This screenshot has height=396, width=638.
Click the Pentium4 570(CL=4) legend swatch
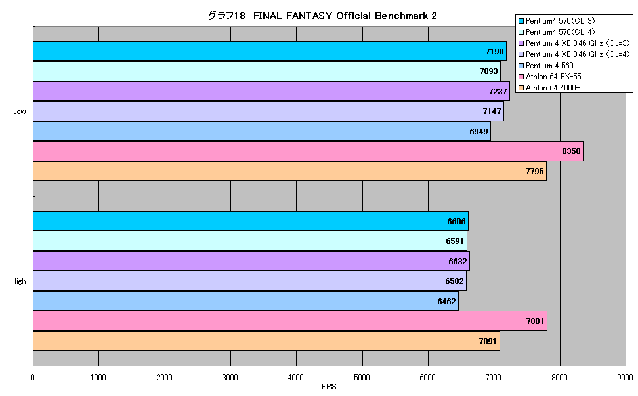point(521,32)
